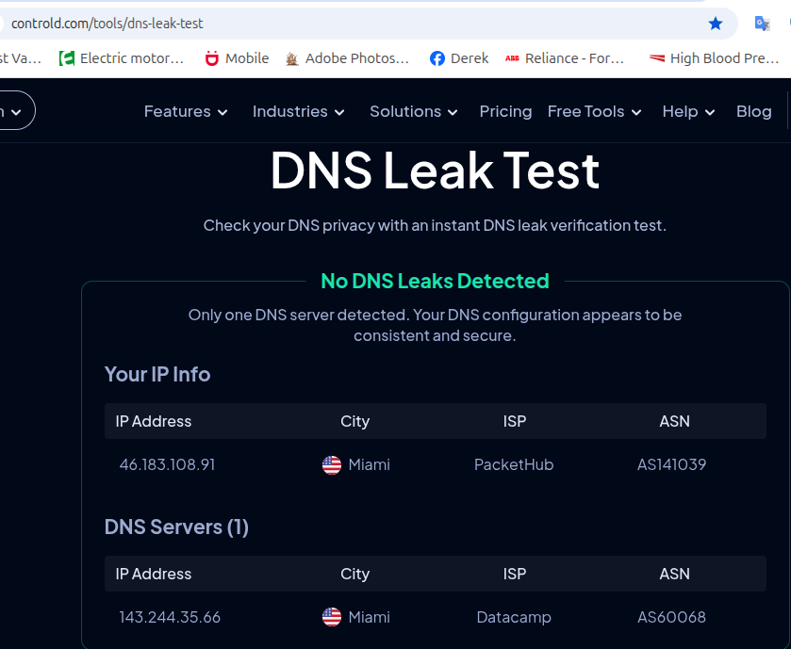Open the High Blood Pressure bookmark
791x649 pixels.
715,58
